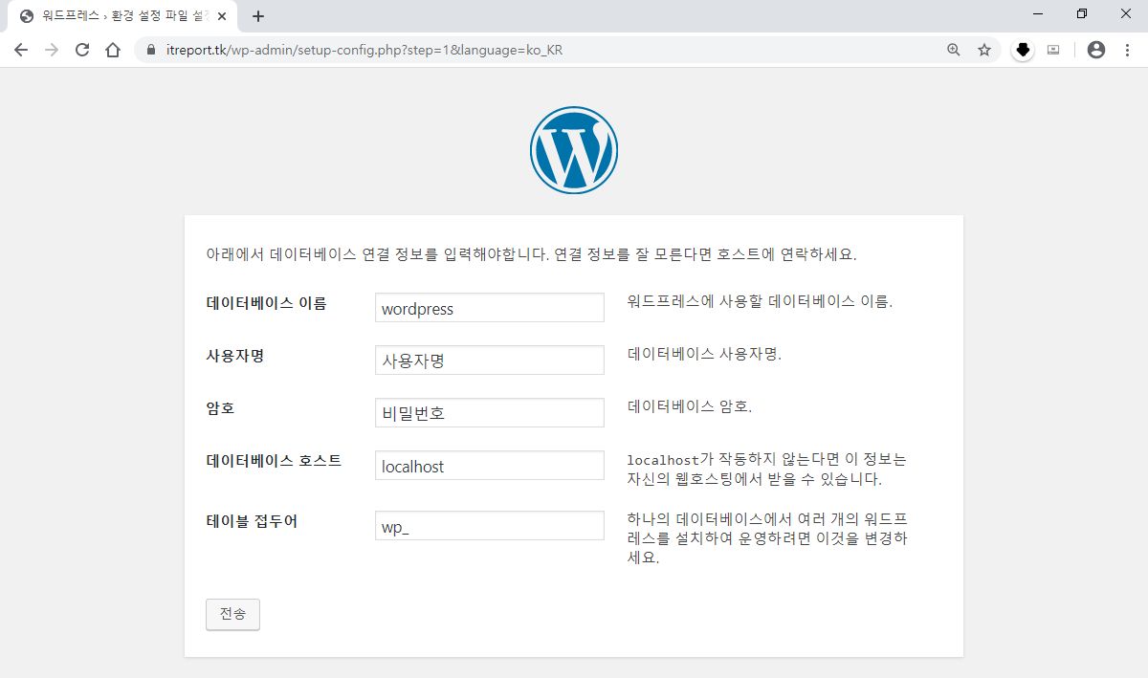Focus the 데이터베이스 호스트 field

490,466
